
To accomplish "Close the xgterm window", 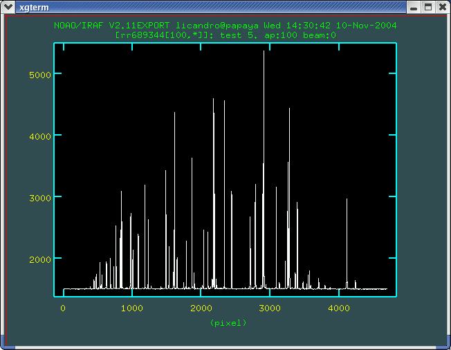I will pos(441,7).
